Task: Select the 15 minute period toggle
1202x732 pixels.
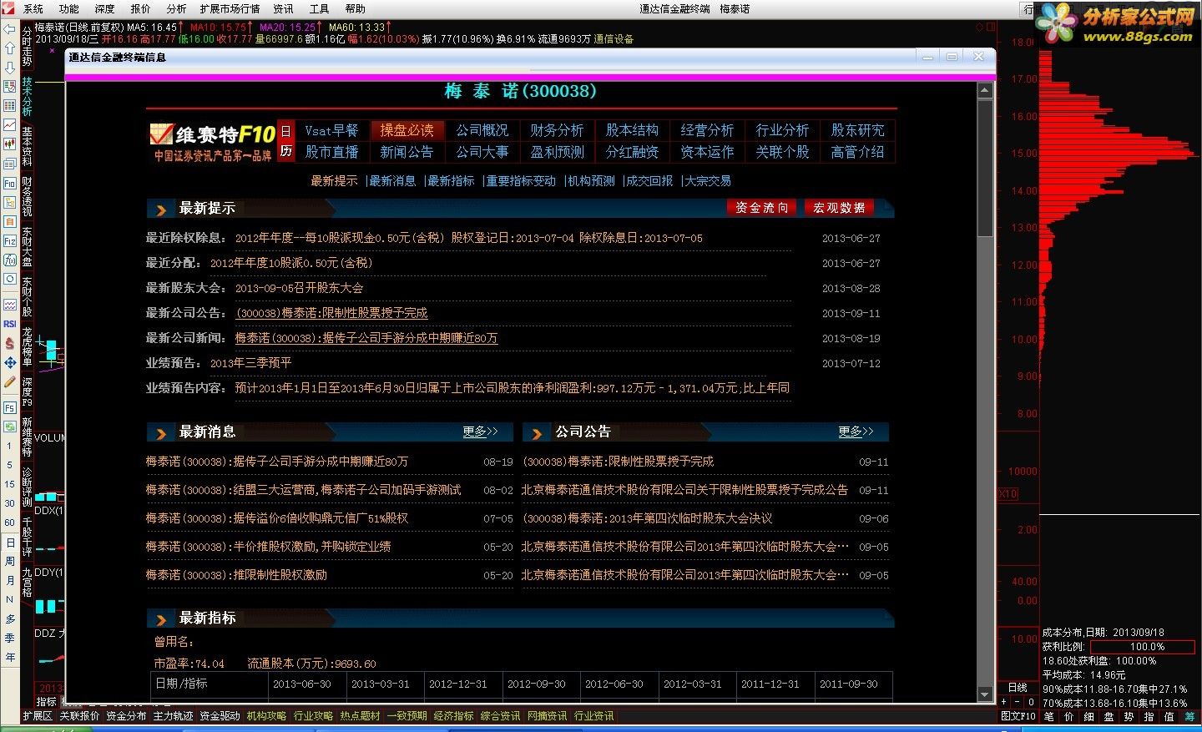Action: pos(10,484)
